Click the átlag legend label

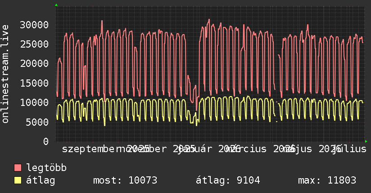(x=41, y=180)
